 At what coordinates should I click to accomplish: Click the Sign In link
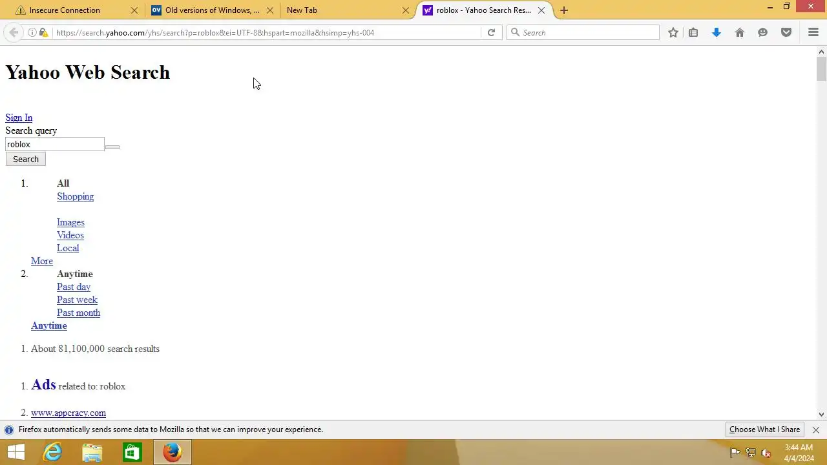tap(19, 118)
